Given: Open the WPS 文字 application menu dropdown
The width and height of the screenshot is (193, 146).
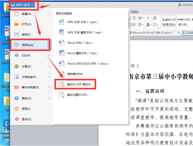Looking at the screenshot, I should tap(23, 5).
